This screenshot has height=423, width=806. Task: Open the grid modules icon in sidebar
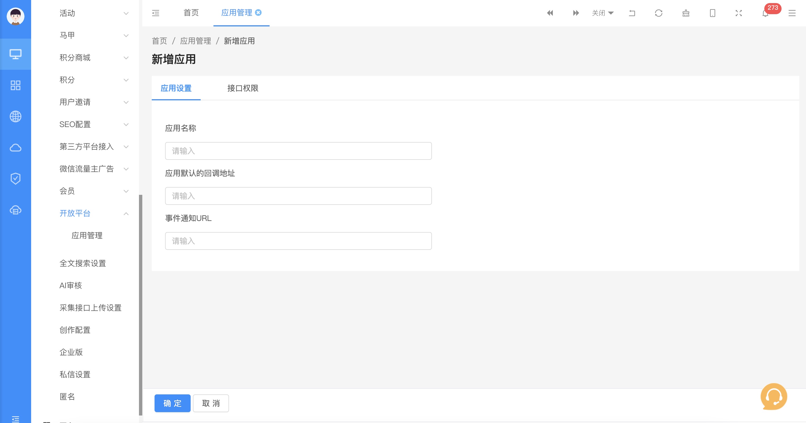click(x=15, y=85)
